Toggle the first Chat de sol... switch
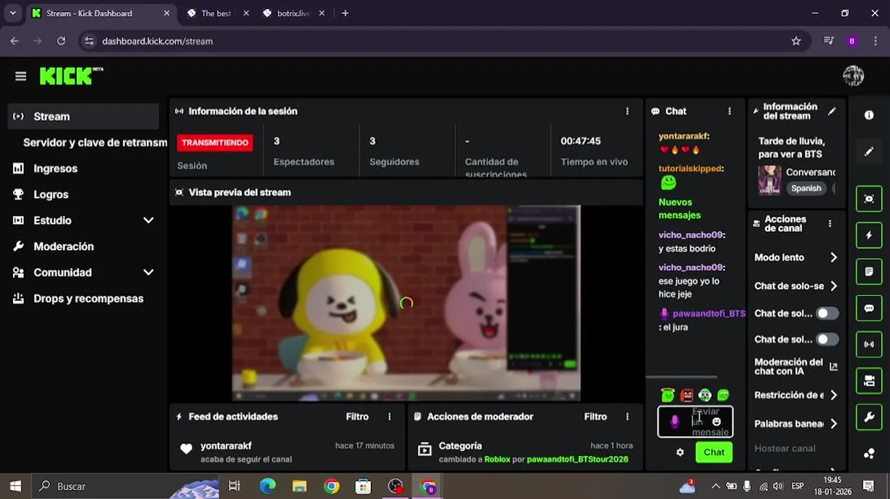The width and height of the screenshot is (890, 499). point(826,313)
